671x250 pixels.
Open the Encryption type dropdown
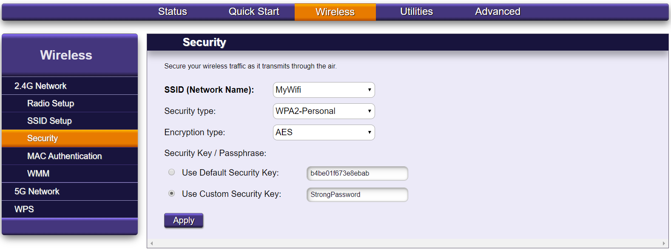(x=324, y=133)
